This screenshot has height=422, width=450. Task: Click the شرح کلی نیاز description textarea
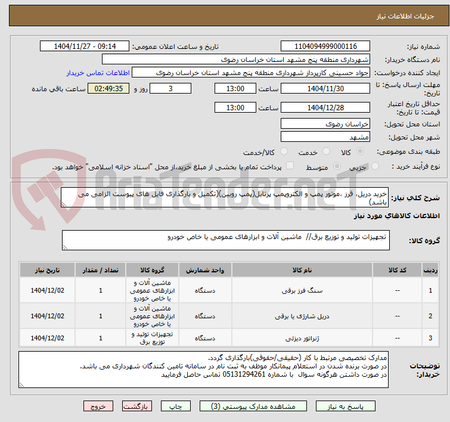[225, 197]
